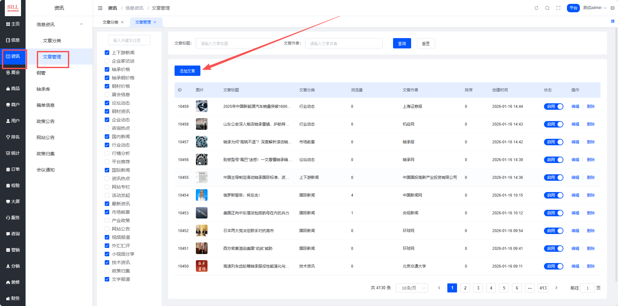Open 统计 in left navigation
Screen dimensions: 618x306
tap(13, 153)
